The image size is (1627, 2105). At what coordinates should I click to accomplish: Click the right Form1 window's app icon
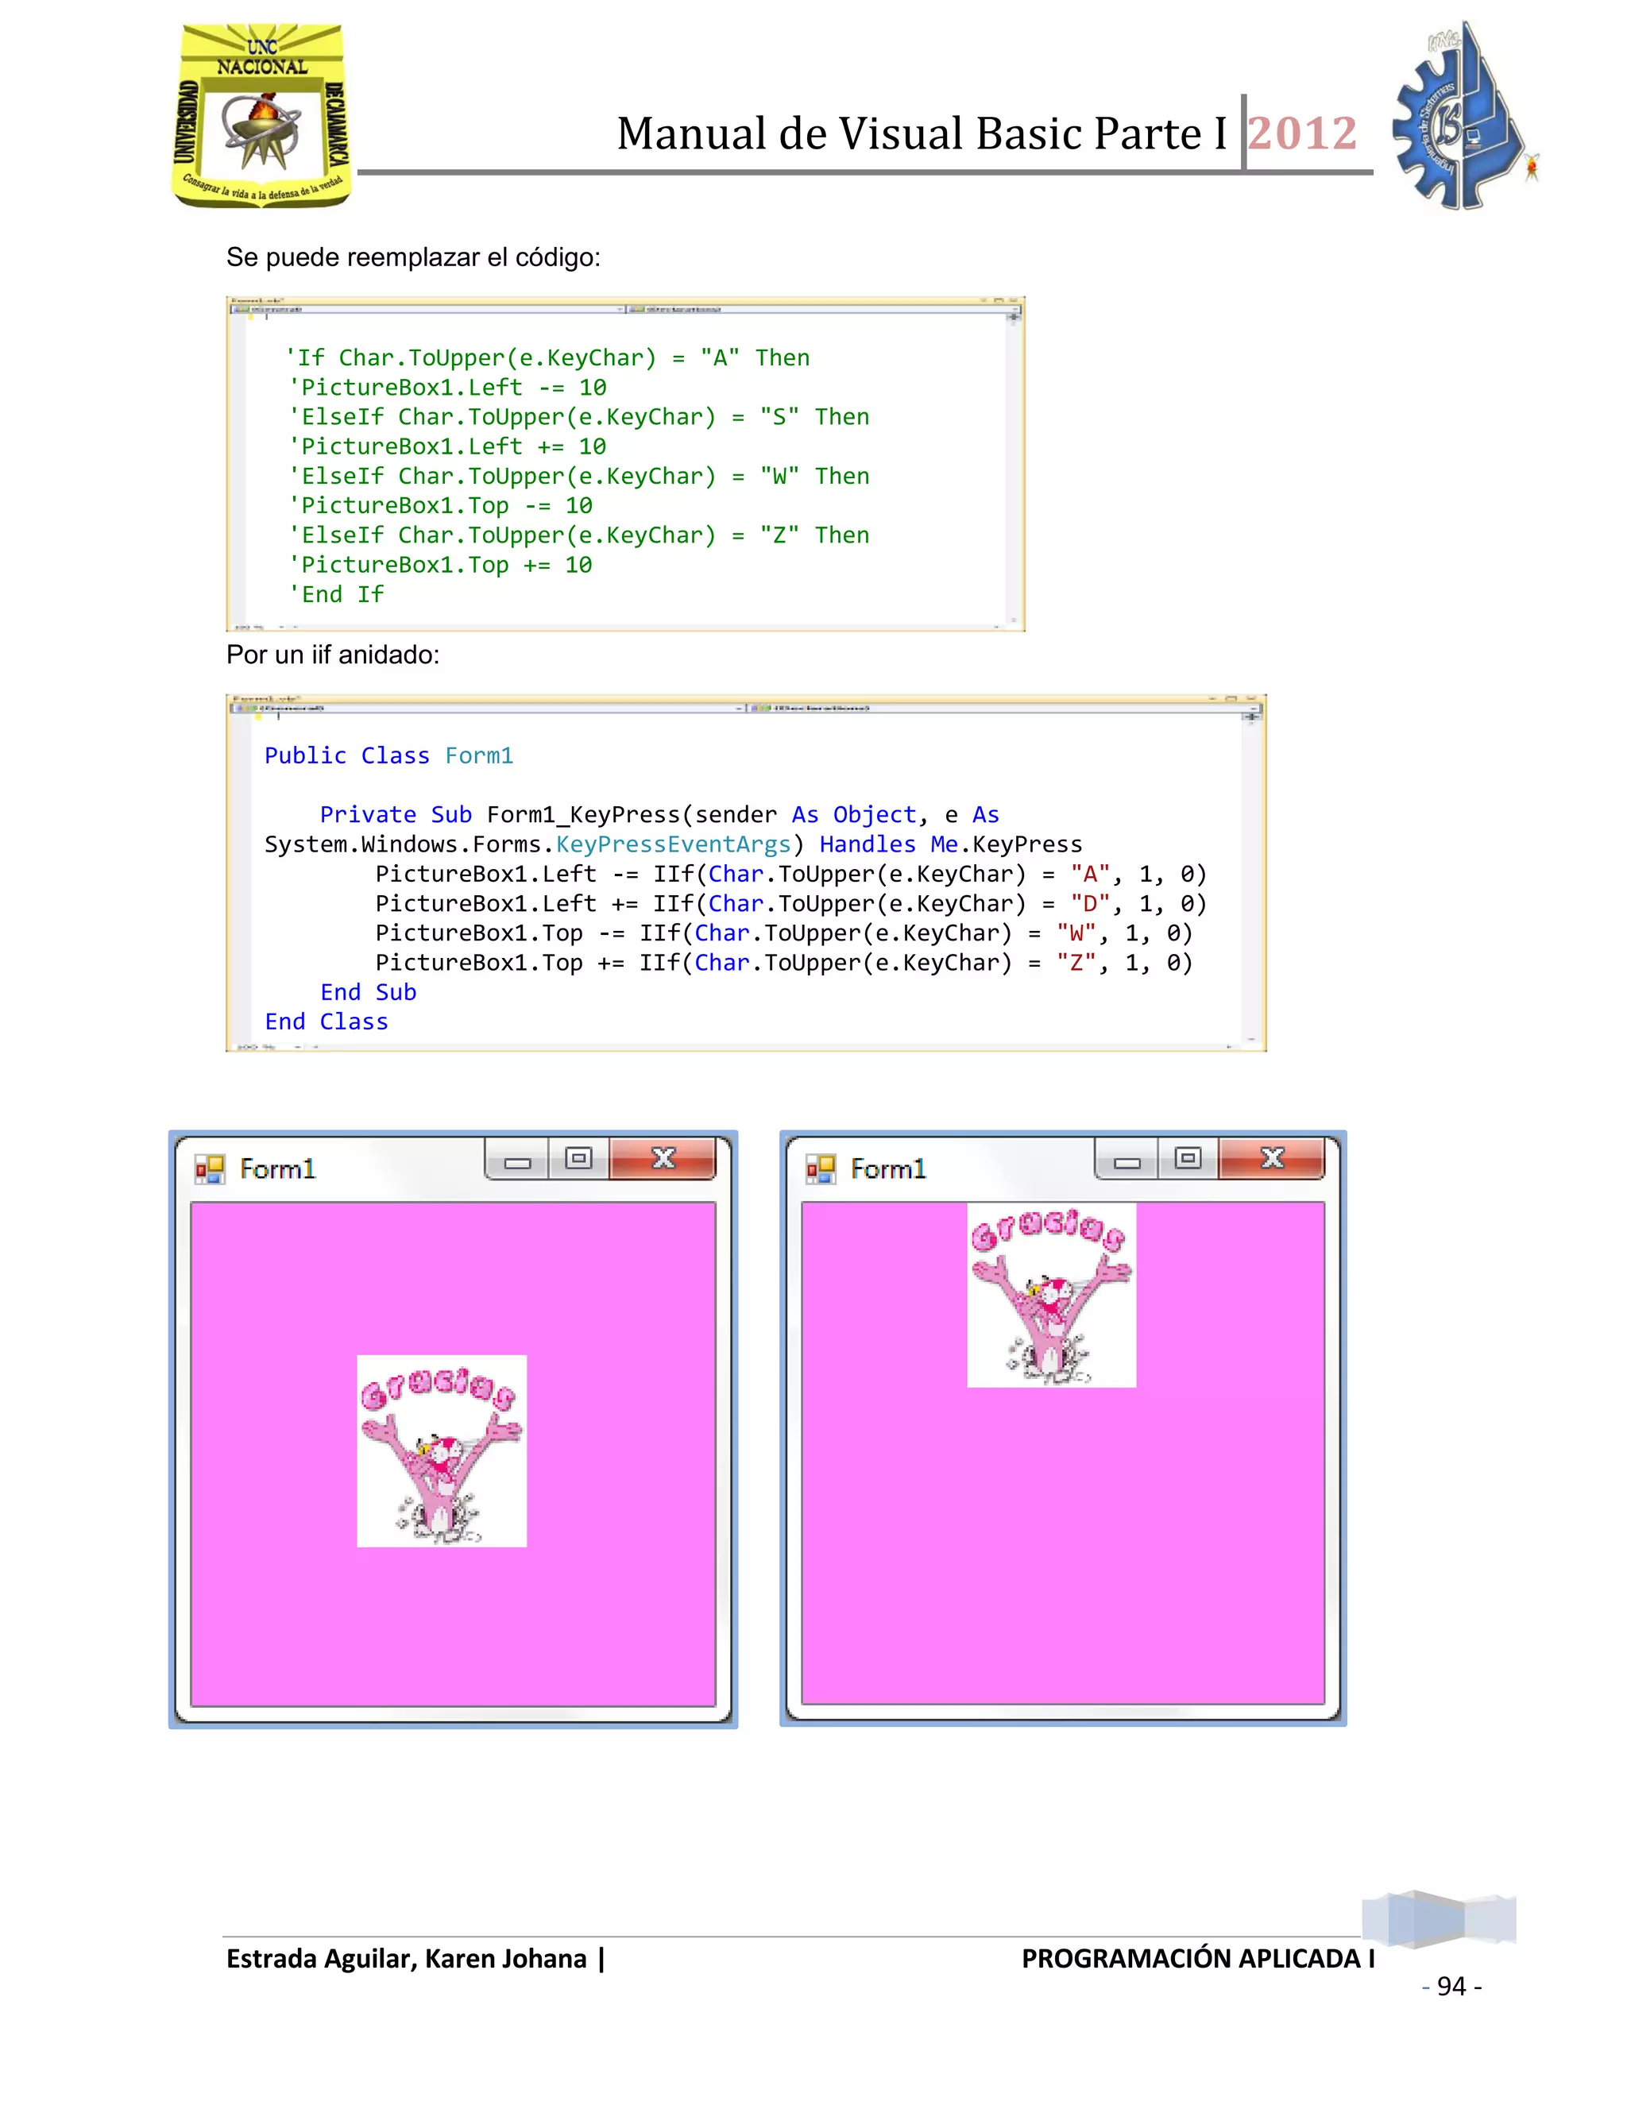820,1169
